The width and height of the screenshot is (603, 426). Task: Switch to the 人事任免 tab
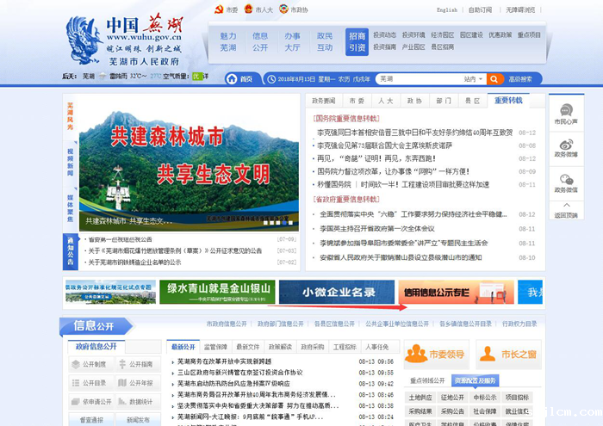377,347
